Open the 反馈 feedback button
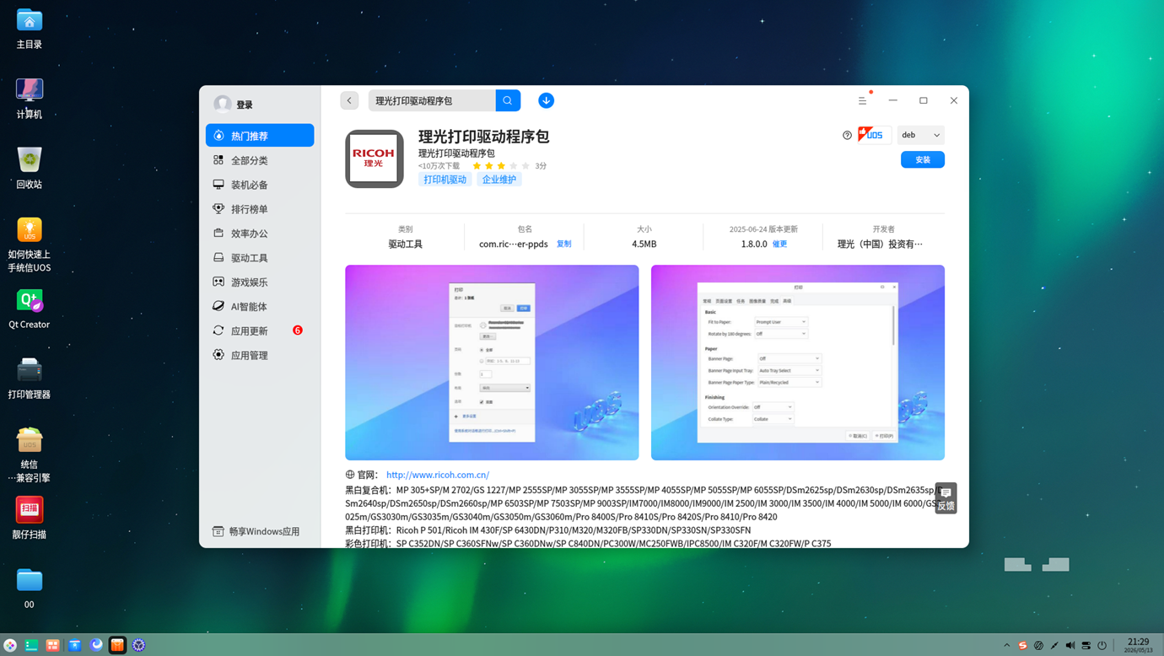1164x656 pixels. tap(946, 498)
